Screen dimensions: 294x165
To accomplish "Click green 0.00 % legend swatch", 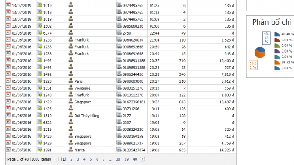I will [277, 46].
